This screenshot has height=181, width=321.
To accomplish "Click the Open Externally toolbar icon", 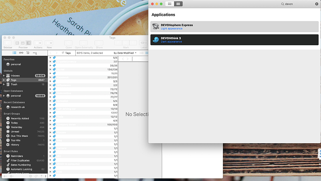I will (84, 43).
